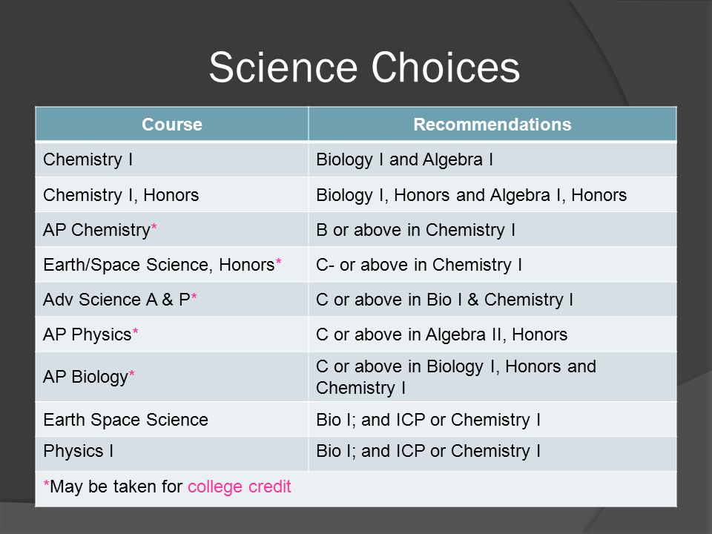Click the pink college credit text
The width and height of the screenshot is (712, 534).
(x=240, y=487)
